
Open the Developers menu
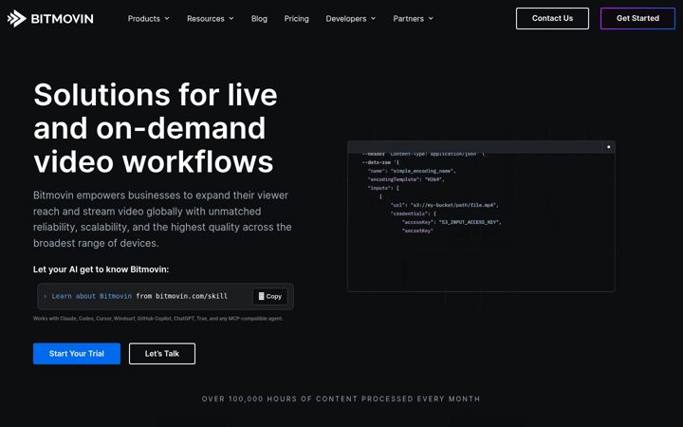click(351, 18)
